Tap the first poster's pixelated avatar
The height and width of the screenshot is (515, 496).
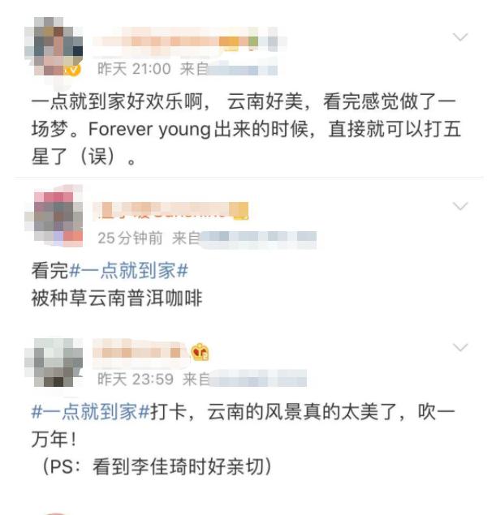pos(54,46)
